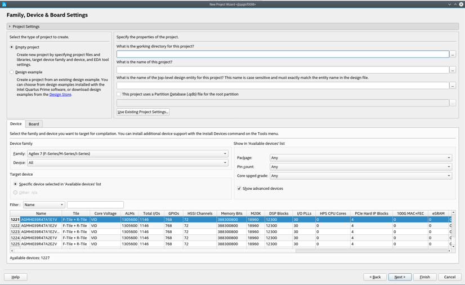This screenshot has height=285, width=465.
Task: Click Use Existing Project Settings button
Action: pyautogui.click(x=143, y=112)
